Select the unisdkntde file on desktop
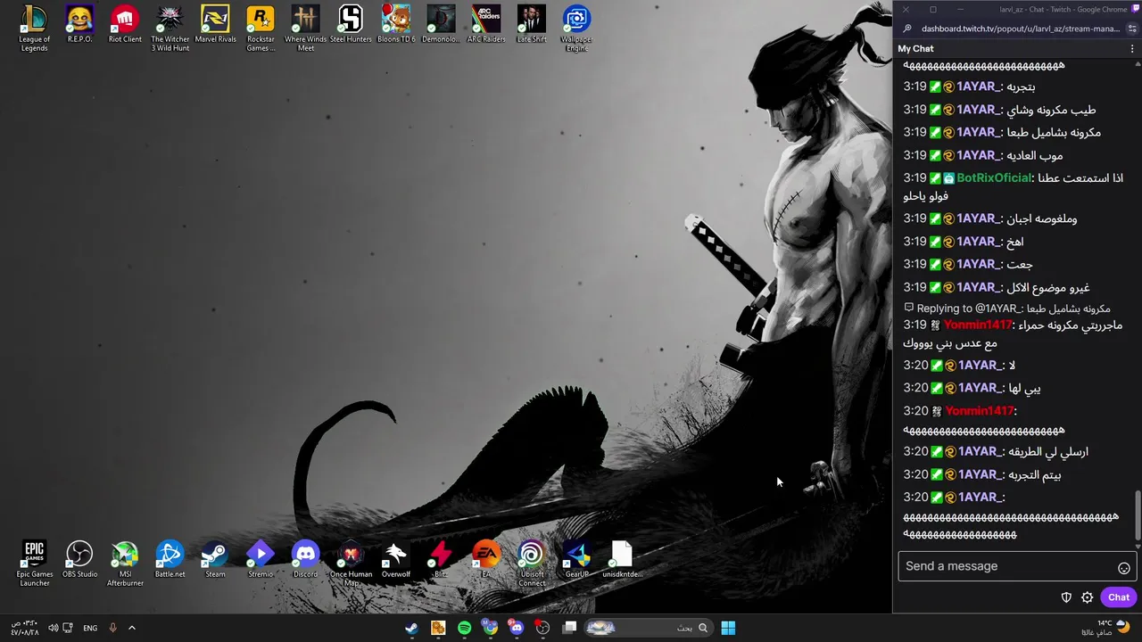Viewport: 1142px width, 642px height. point(622,560)
